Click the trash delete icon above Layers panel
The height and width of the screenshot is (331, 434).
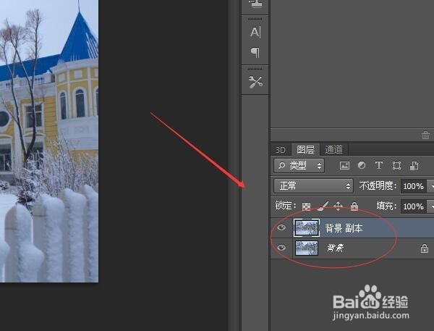(x=425, y=135)
